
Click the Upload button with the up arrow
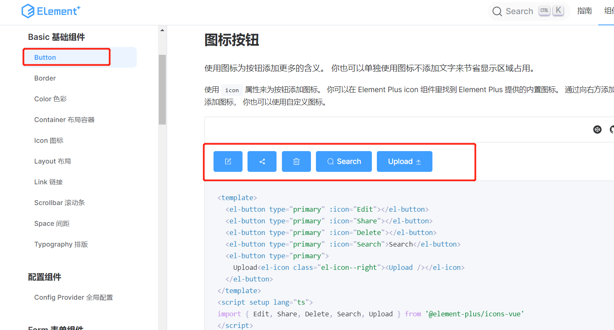click(x=404, y=161)
